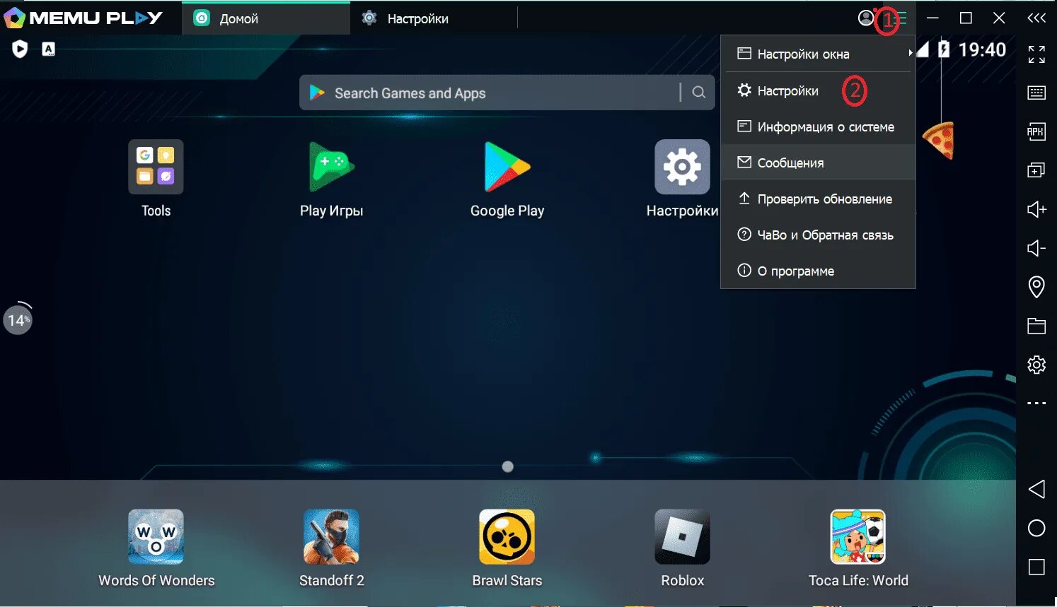1057x607 pixels.
Task: Open Информация о системе menu item
Action: pos(818,126)
